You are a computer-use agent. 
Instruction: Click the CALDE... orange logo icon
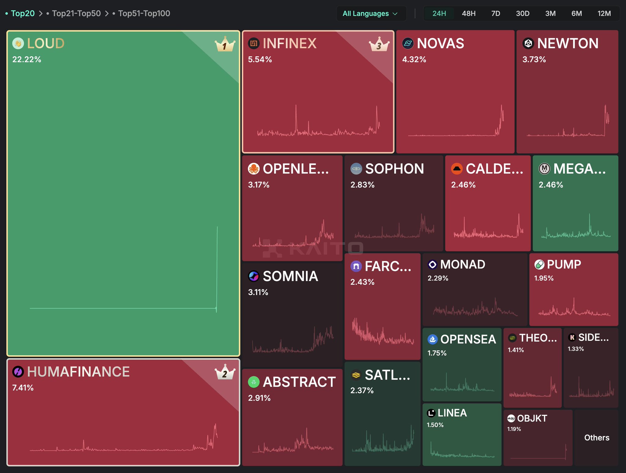(x=457, y=169)
